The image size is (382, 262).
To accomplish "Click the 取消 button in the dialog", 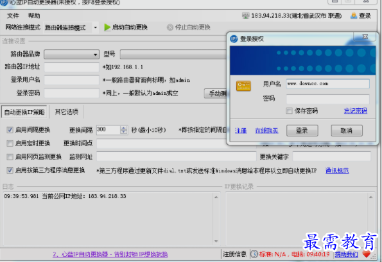I will [347, 131].
